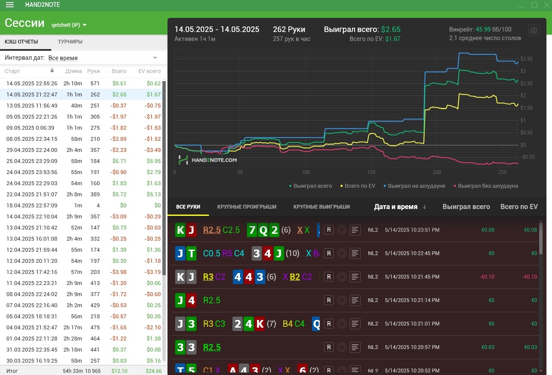Toggle the Всего по EV legend series
Screen dimensions: 552x375
[x=357, y=186]
